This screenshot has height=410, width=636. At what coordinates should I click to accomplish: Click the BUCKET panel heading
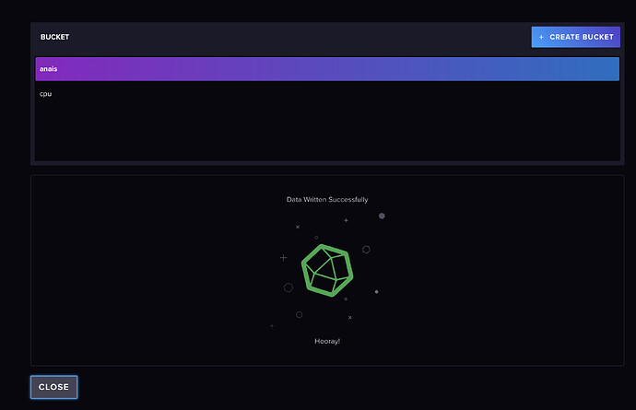tap(54, 37)
